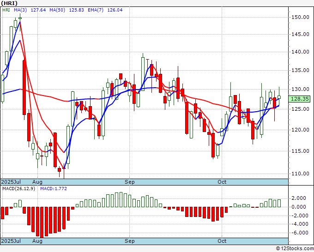Select the HRI ticker legend label
The image size is (314, 252).
6,10
